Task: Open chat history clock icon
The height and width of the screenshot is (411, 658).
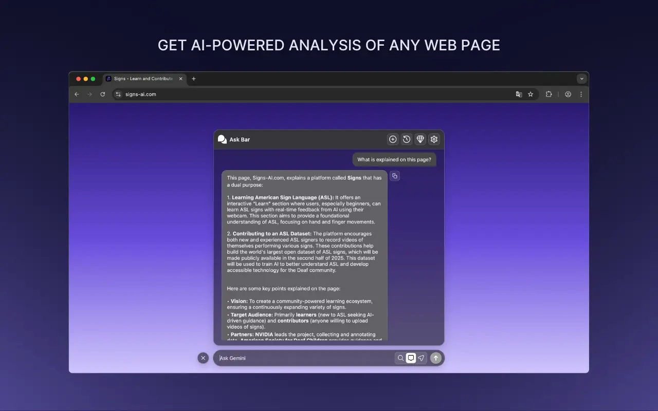Action: point(407,139)
